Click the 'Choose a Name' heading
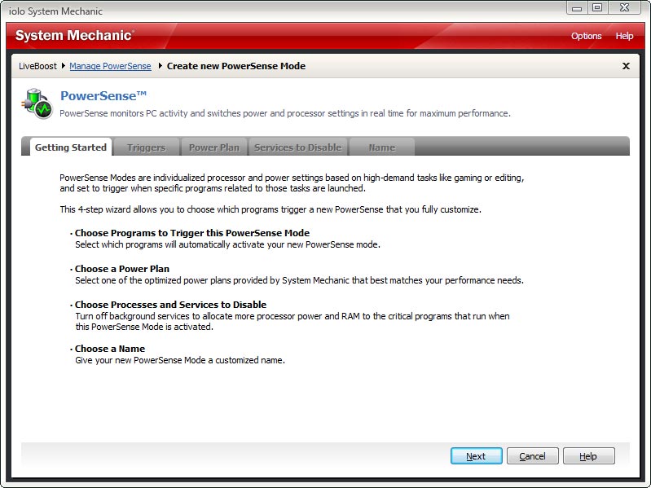The image size is (651, 488). pos(110,349)
